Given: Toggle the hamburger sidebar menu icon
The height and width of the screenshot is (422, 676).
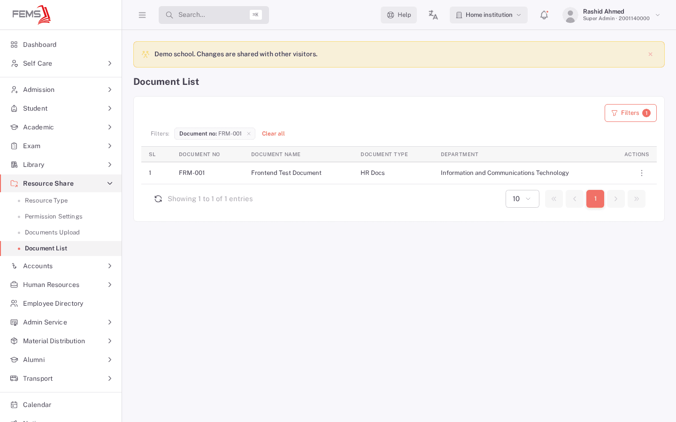Looking at the screenshot, I should (x=142, y=15).
